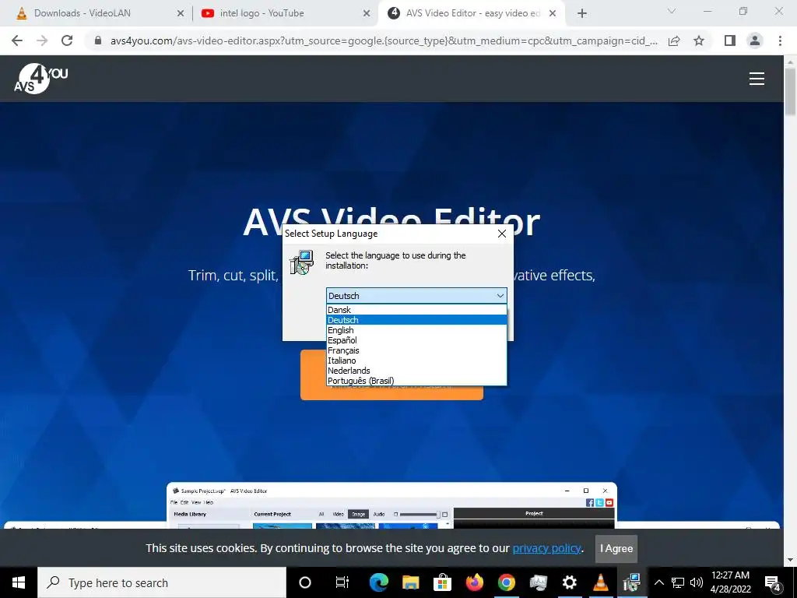
Task: Bookmark this page with star icon
Action: [699, 40]
